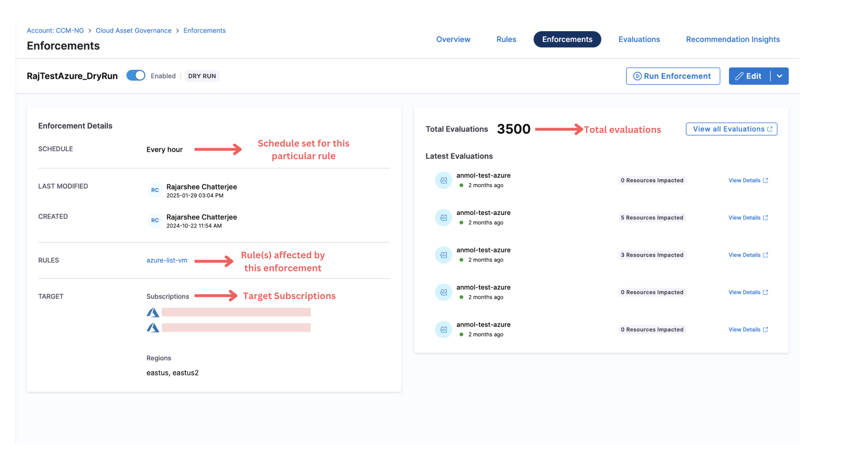843x472 pixels.
Task: Navigate to Cloud Asset Governance breadcrumb
Action: [134, 30]
